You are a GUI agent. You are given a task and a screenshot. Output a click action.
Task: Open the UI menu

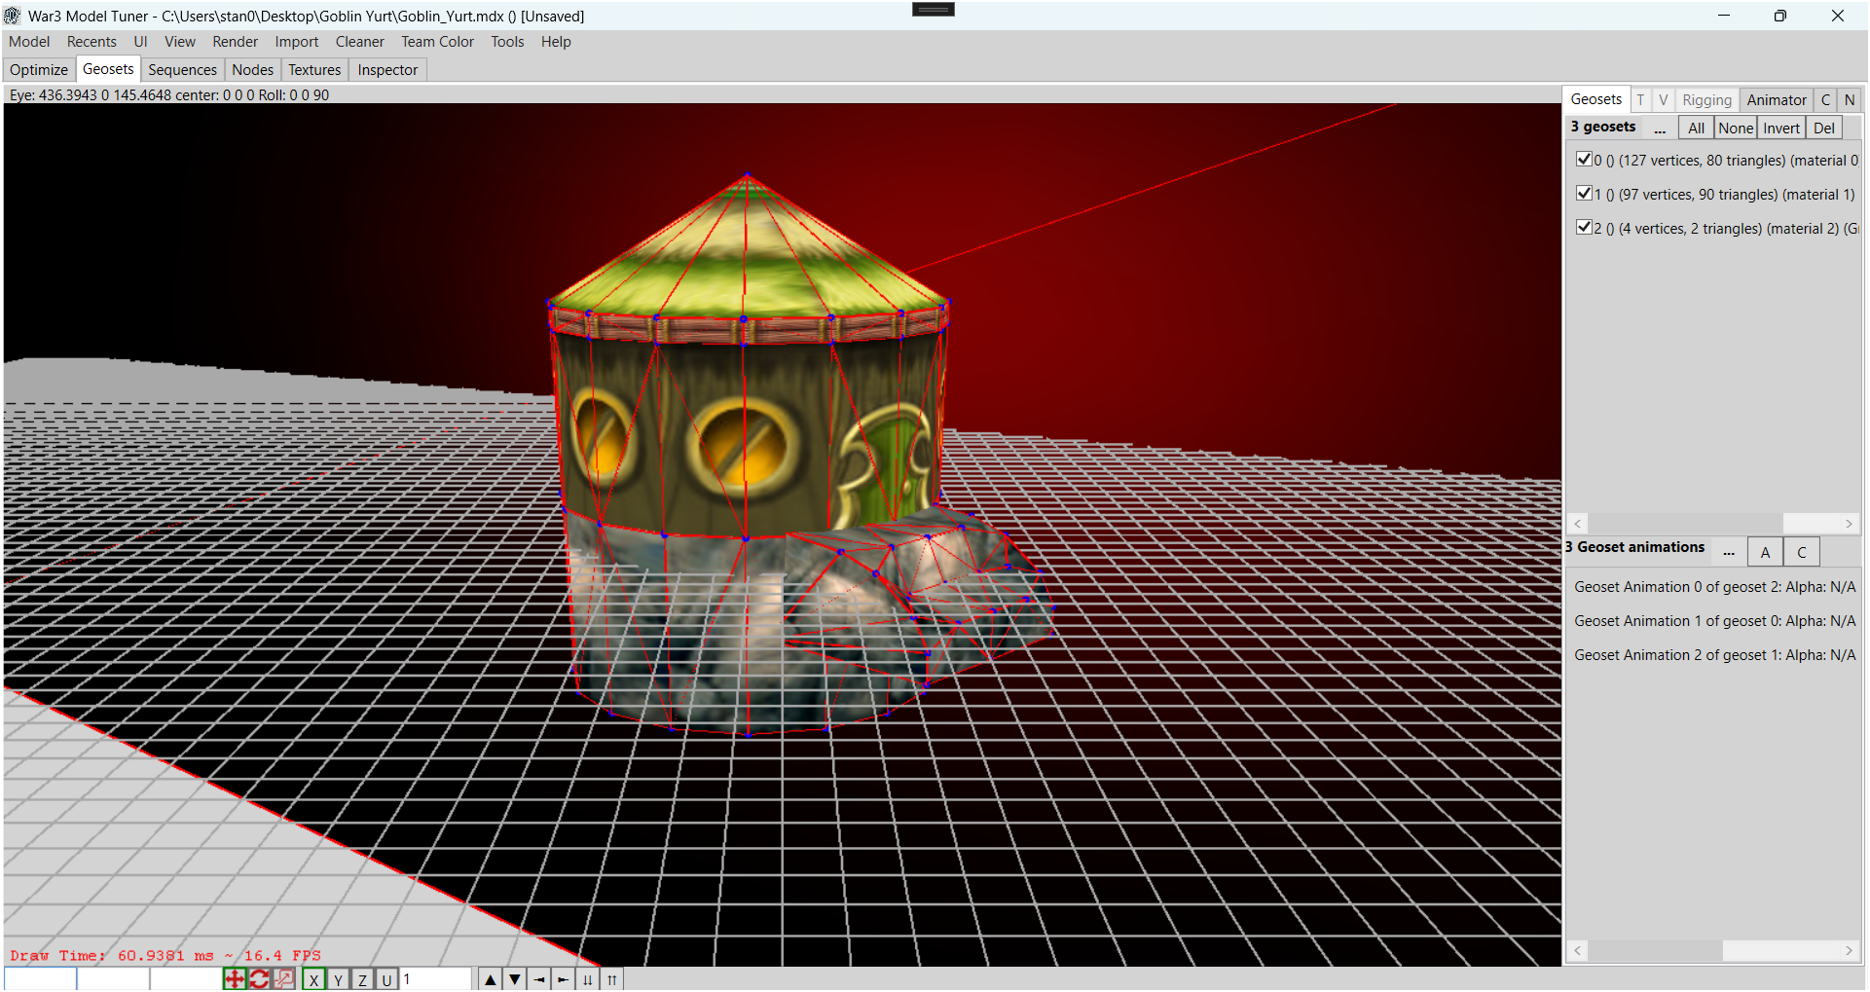pyautogui.click(x=141, y=42)
